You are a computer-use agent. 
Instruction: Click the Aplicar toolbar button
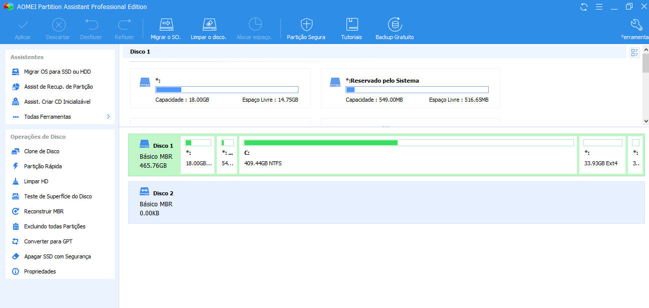[x=23, y=29]
